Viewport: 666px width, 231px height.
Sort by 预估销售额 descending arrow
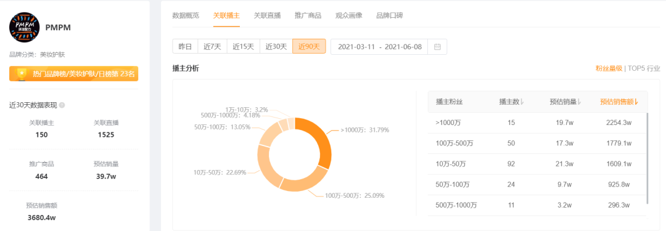(x=636, y=102)
